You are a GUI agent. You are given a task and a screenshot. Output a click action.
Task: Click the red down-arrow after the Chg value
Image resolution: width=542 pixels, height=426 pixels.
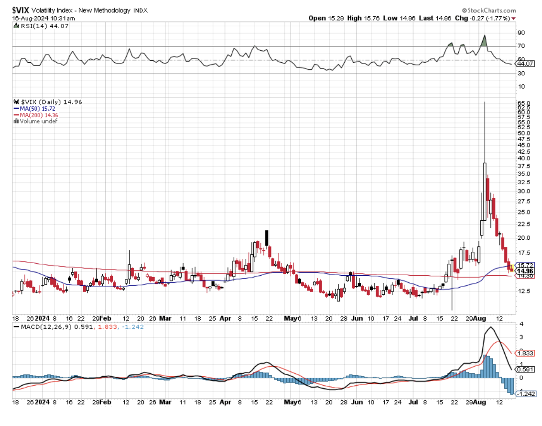point(513,18)
